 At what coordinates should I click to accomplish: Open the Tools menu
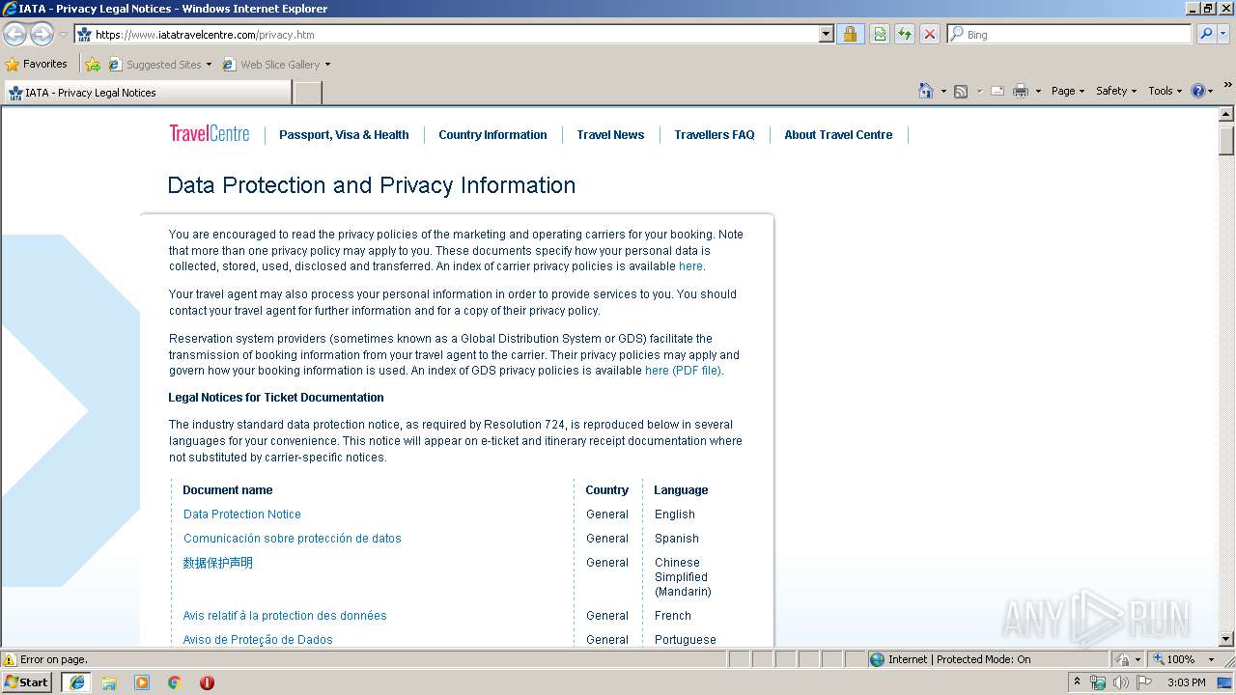coord(1165,91)
